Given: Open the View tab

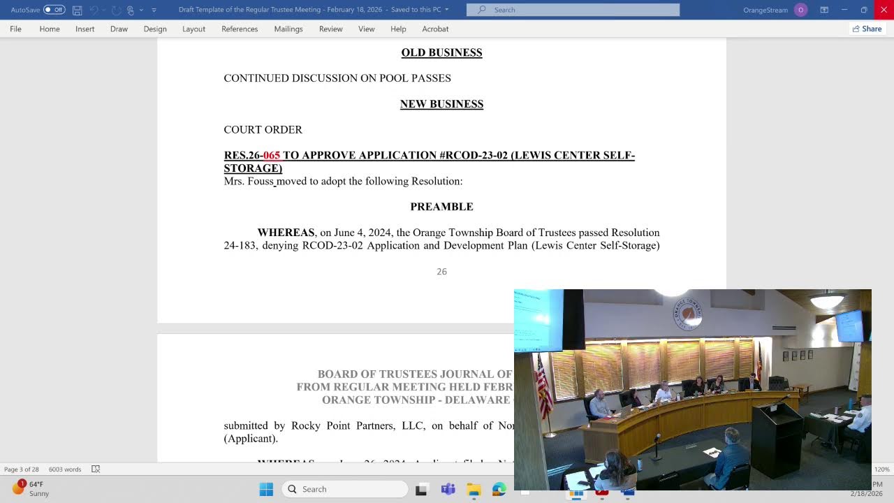Looking at the screenshot, I should [x=367, y=29].
